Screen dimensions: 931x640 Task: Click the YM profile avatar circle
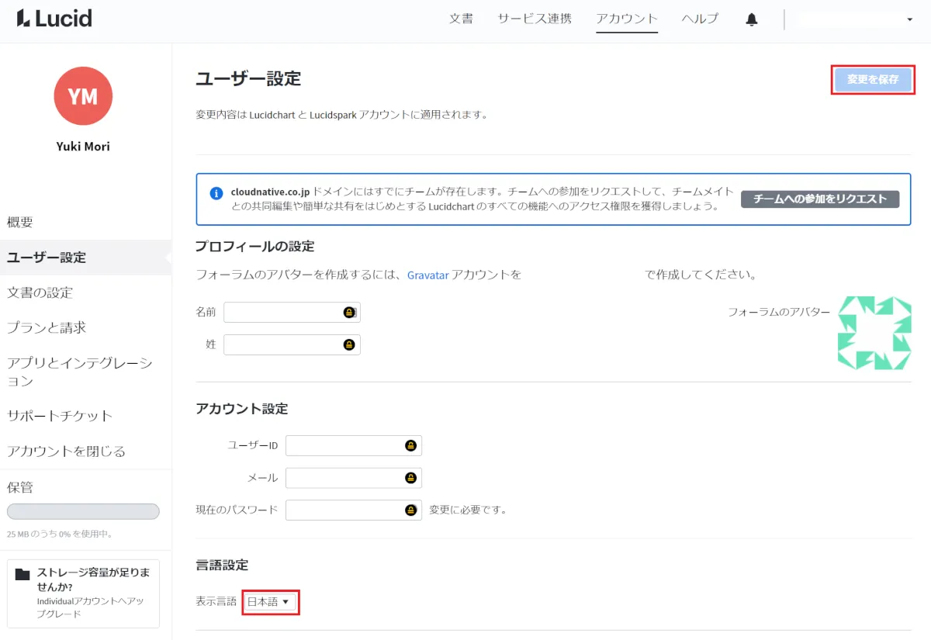coord(83,96)
